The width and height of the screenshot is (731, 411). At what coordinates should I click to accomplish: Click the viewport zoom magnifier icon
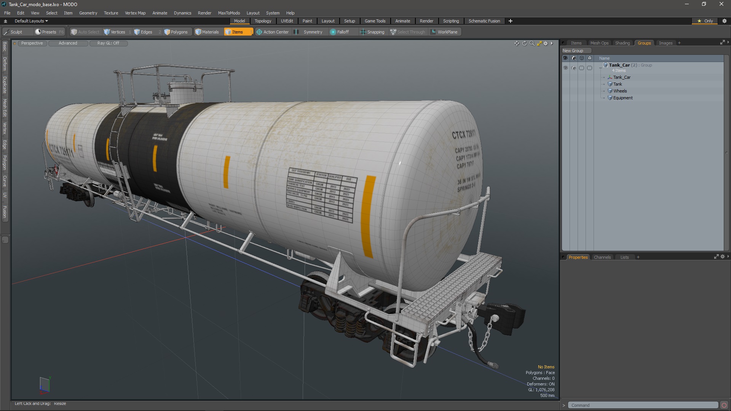(532, 43)
